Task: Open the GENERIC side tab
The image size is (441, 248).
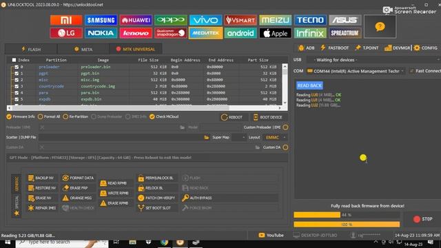Action: (x=17, y=184)
